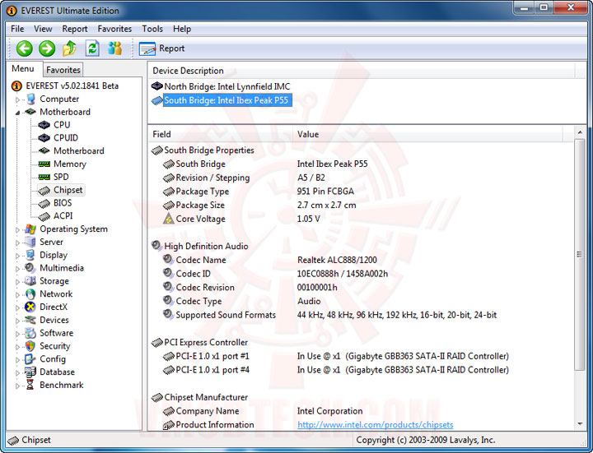Click scroll up arrow of details list
Screen dimensions: 593x453
pyautogui.click(x=580, y=132)
